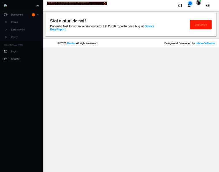Click the FUNCTIONALITATI section label
The height and width of the screenshot is (172, 219).
14,45
